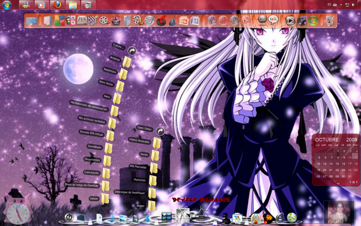
Task: Click the ES language indicator in tray
Action: (329, 5)
